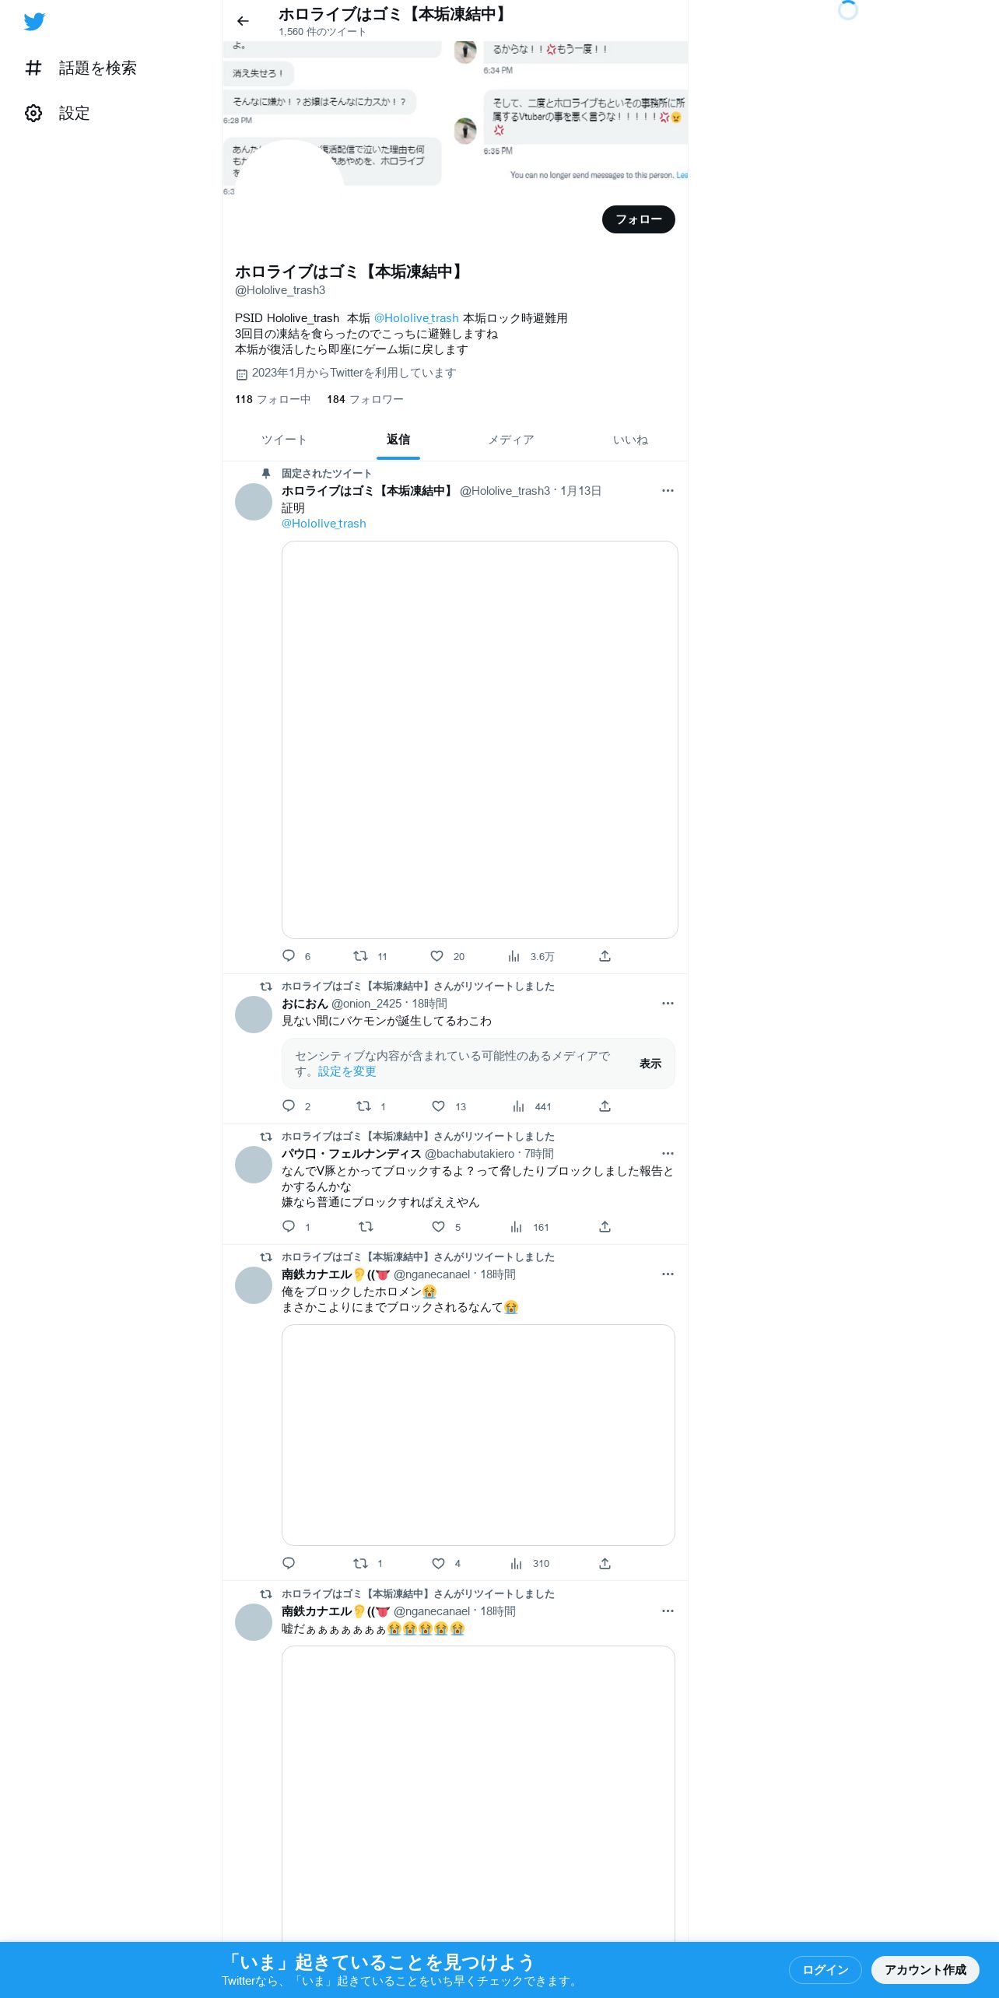Click the Twitter bird logo
999x1998 pixels.
(x=34, y=22)
